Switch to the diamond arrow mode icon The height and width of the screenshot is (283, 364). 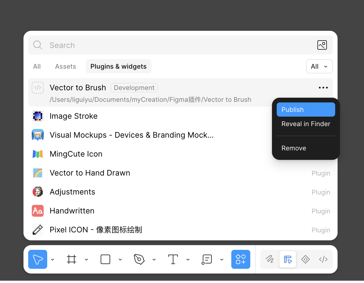pos(306,259)
